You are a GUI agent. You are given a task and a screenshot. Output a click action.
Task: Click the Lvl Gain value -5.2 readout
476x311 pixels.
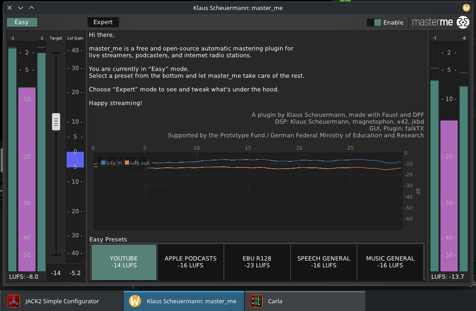pyautogui.click(x=75, y=273)
